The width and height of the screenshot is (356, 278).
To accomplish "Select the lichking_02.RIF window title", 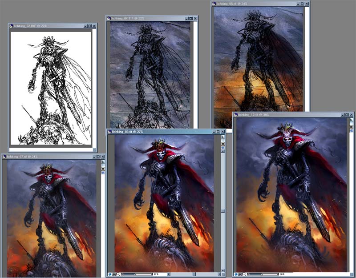I will tap(30, 26).
